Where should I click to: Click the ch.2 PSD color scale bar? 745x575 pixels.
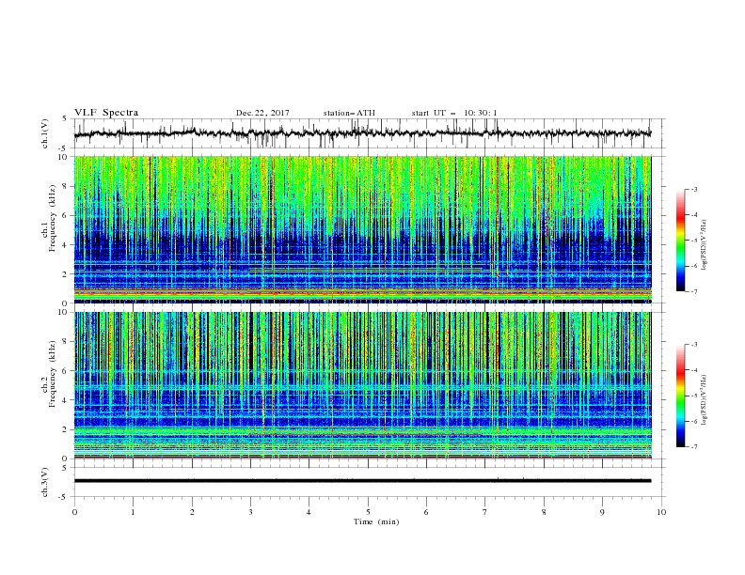(680, 396)
